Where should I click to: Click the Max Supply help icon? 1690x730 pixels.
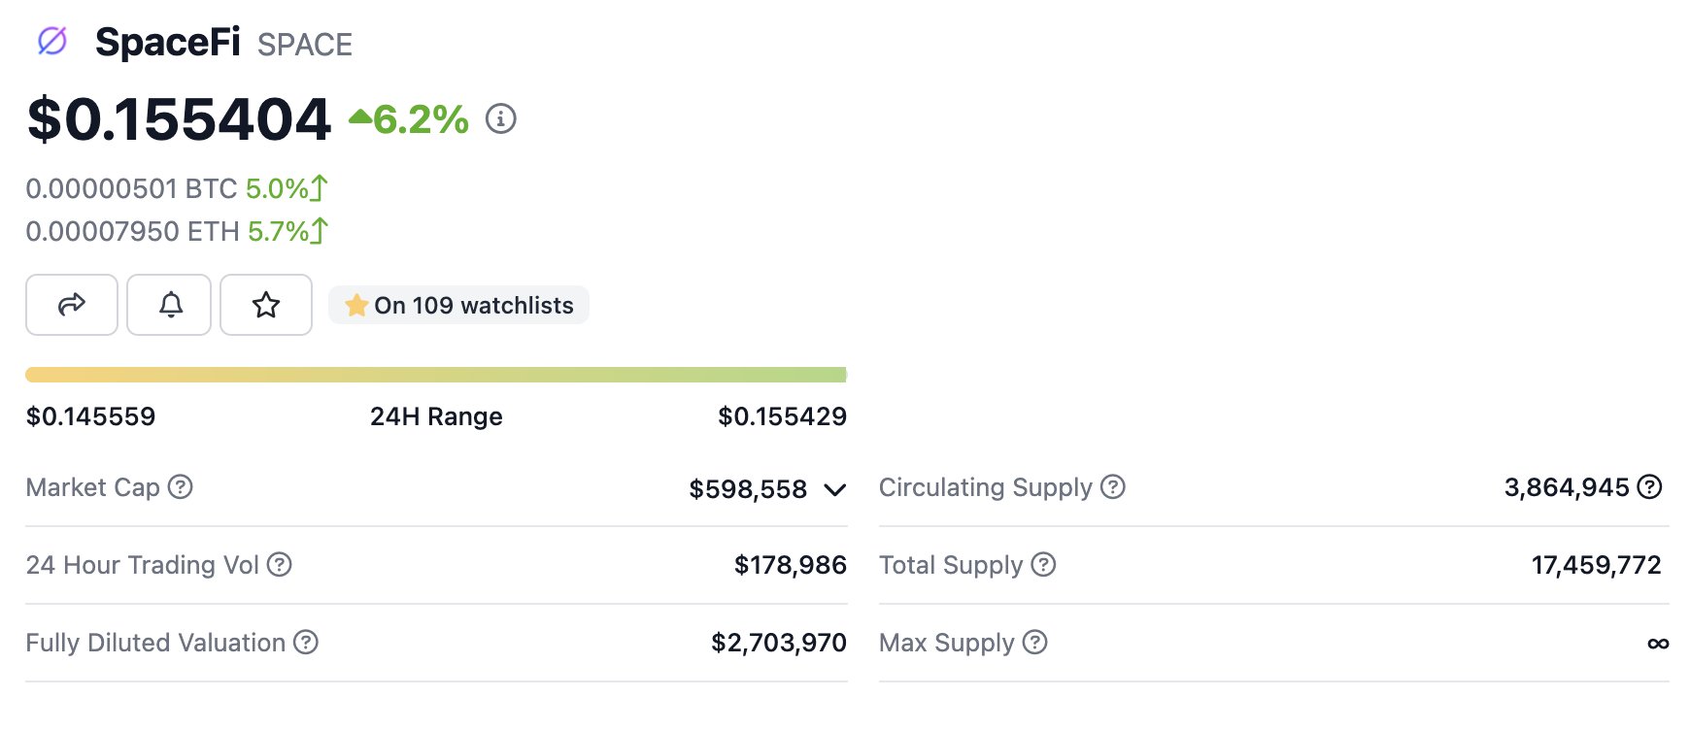click(x=1035, y=642)
